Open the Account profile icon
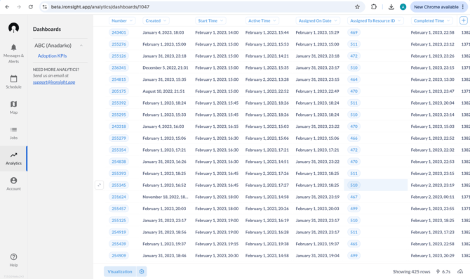470x279 pixels. [13, 181]
